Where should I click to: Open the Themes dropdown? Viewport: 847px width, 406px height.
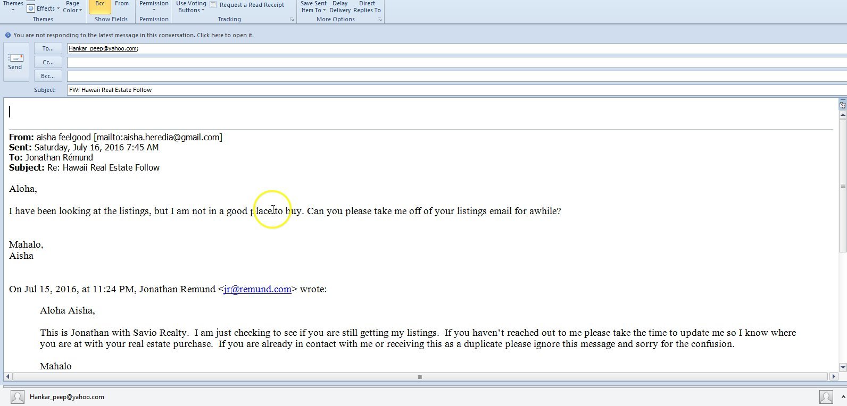(13, 6)
